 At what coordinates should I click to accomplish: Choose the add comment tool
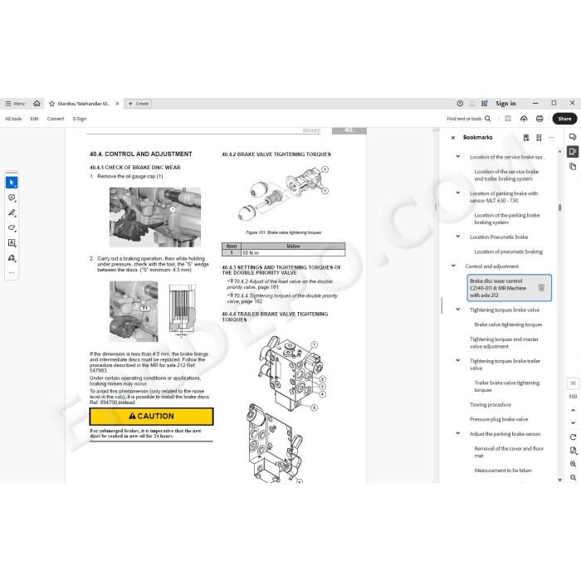click(12, 198)
